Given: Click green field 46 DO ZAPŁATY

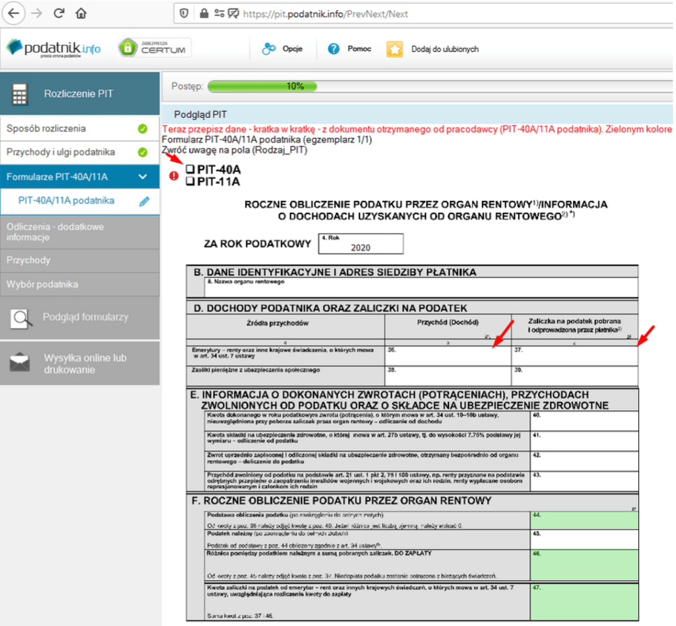Looking at the screenshot, I should click(x=584, y=565).
